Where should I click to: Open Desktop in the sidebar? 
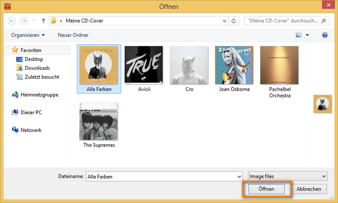(x=34, y=59)
